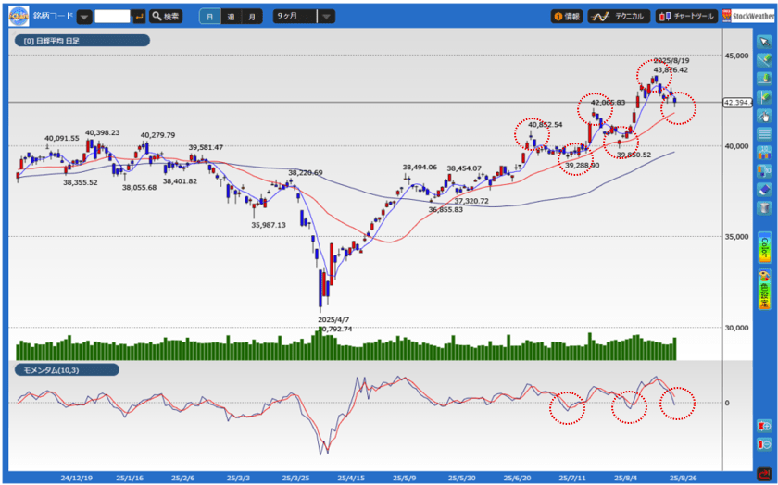The width and height of the screenshot is (778, 485).
Task: Switch chart to 月 (monthly) period
Action: [252, 17]
